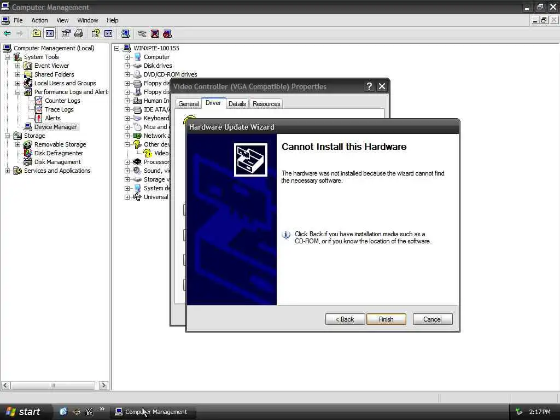Viewport: 560px width, 420px height.
Task: Click the help question mark in Properties titlebar
Action: point(369,86)
